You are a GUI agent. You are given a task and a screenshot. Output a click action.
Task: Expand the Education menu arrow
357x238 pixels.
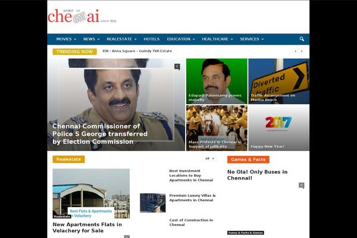tap(194, 39)
